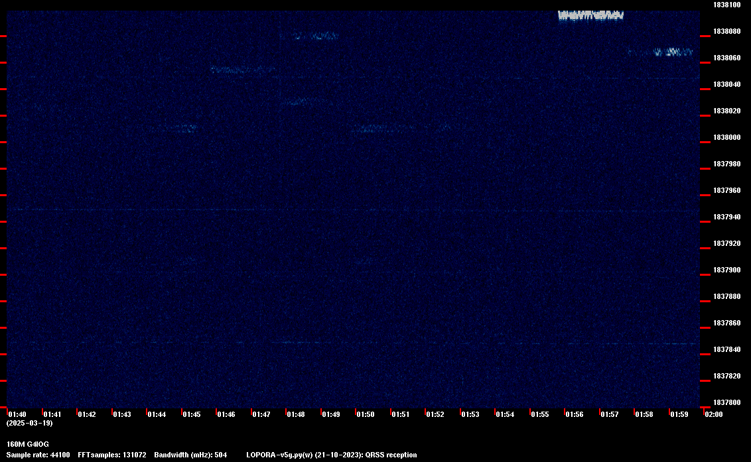Viewport: 751px width, 462px height.
Task: Click the (2025-03-19) date text
Action: (x=30, y=423)
